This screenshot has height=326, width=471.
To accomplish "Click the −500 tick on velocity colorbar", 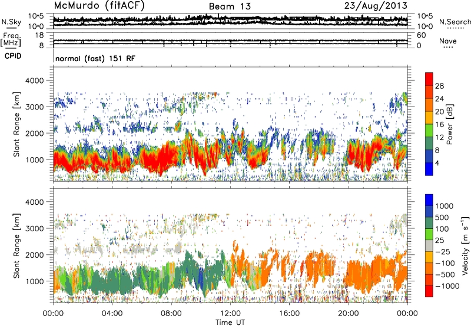I will tap(445, 274).
